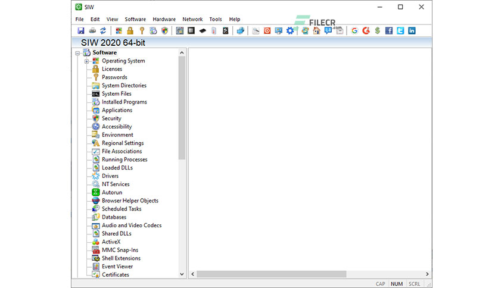Click the Save floppy disk toolbar icon
Viewport: 498px width, 288px height.
81,30
